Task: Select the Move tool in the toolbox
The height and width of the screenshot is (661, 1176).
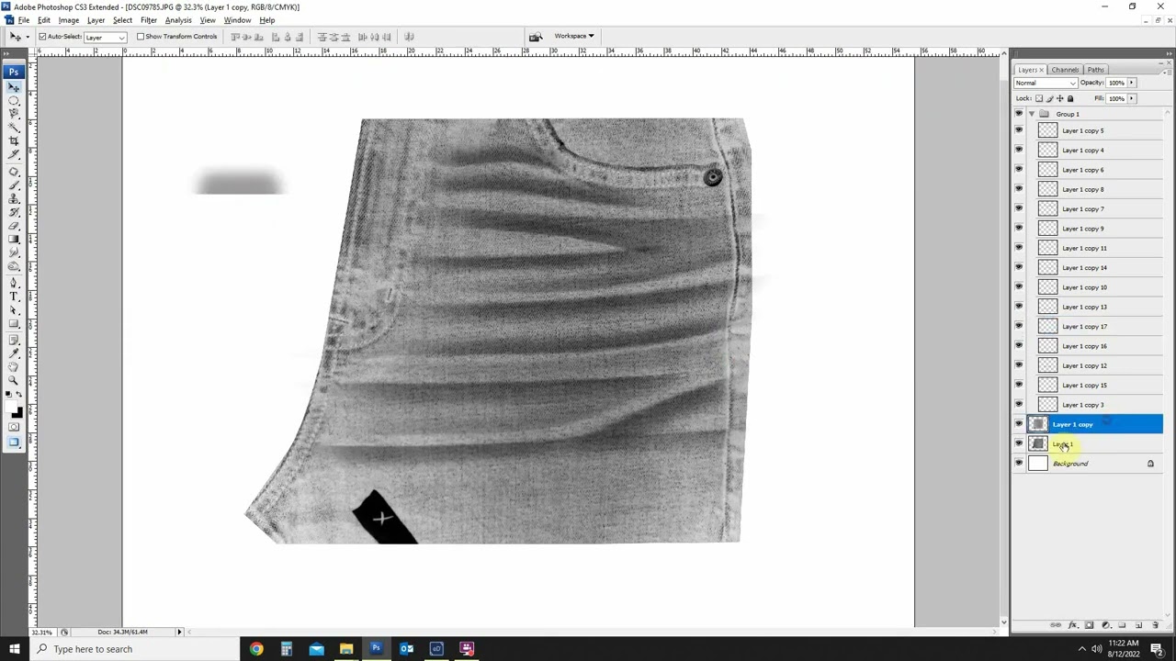Action: pyautogui.click(x=14, y=87)
